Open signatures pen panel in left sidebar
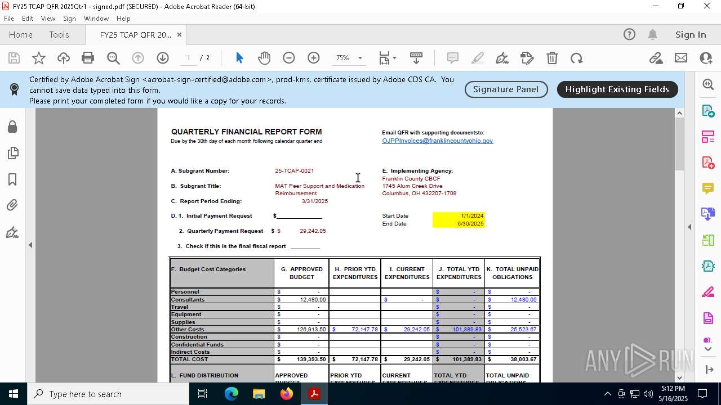The width and height of the screenshot is (721, 405). pyautogui.click(x=12, y=232)
